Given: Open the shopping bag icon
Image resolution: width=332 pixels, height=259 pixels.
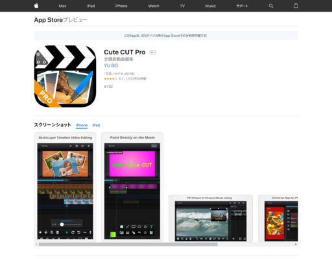Looking at the screenshot, I should (296, 6).
